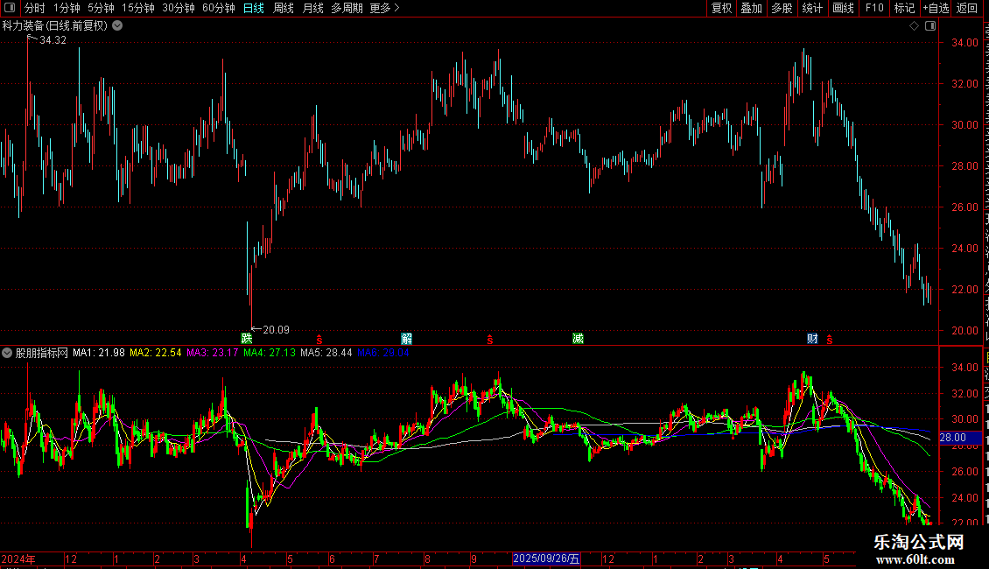The image size is (989, 569).
Task: Switch to 周线 weekly chart
Action: (284, 8)
